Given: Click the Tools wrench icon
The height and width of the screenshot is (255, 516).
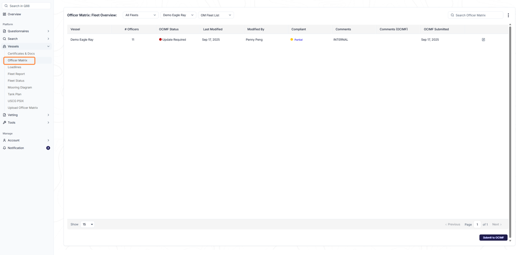Looking at the screenshot, I should [x=4, y=122].
